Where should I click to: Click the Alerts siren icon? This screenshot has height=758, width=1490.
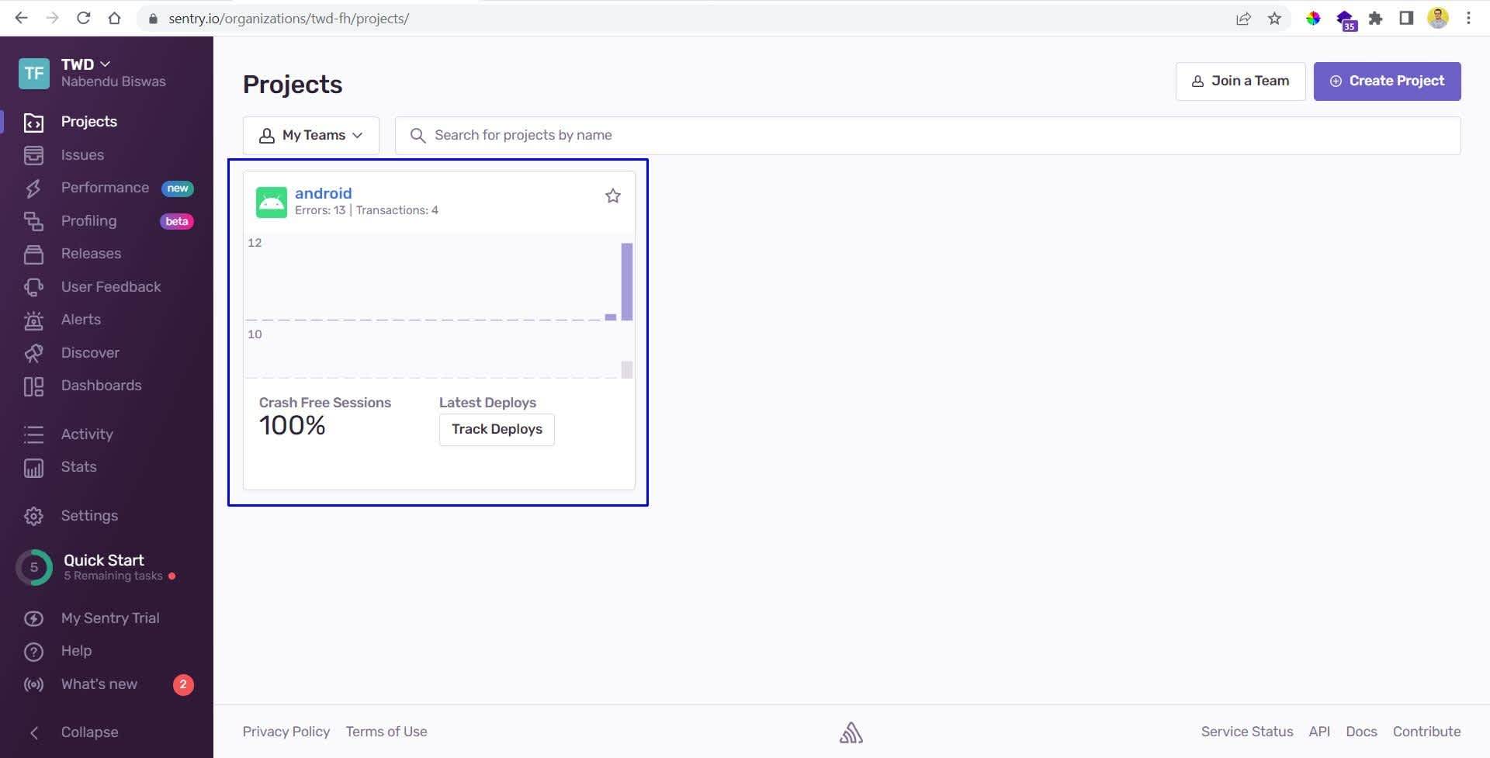coord(33,320)
